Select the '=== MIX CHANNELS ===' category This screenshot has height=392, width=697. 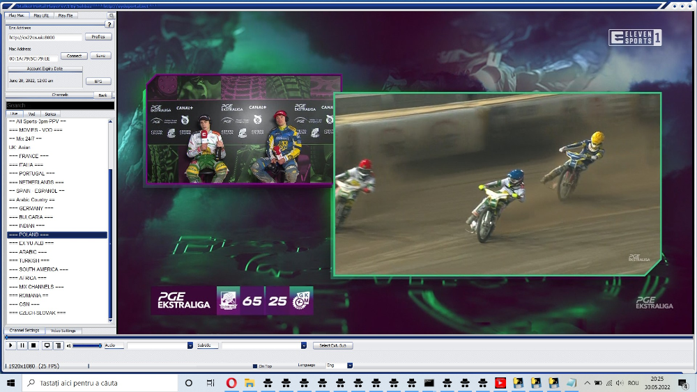[57, 287]
